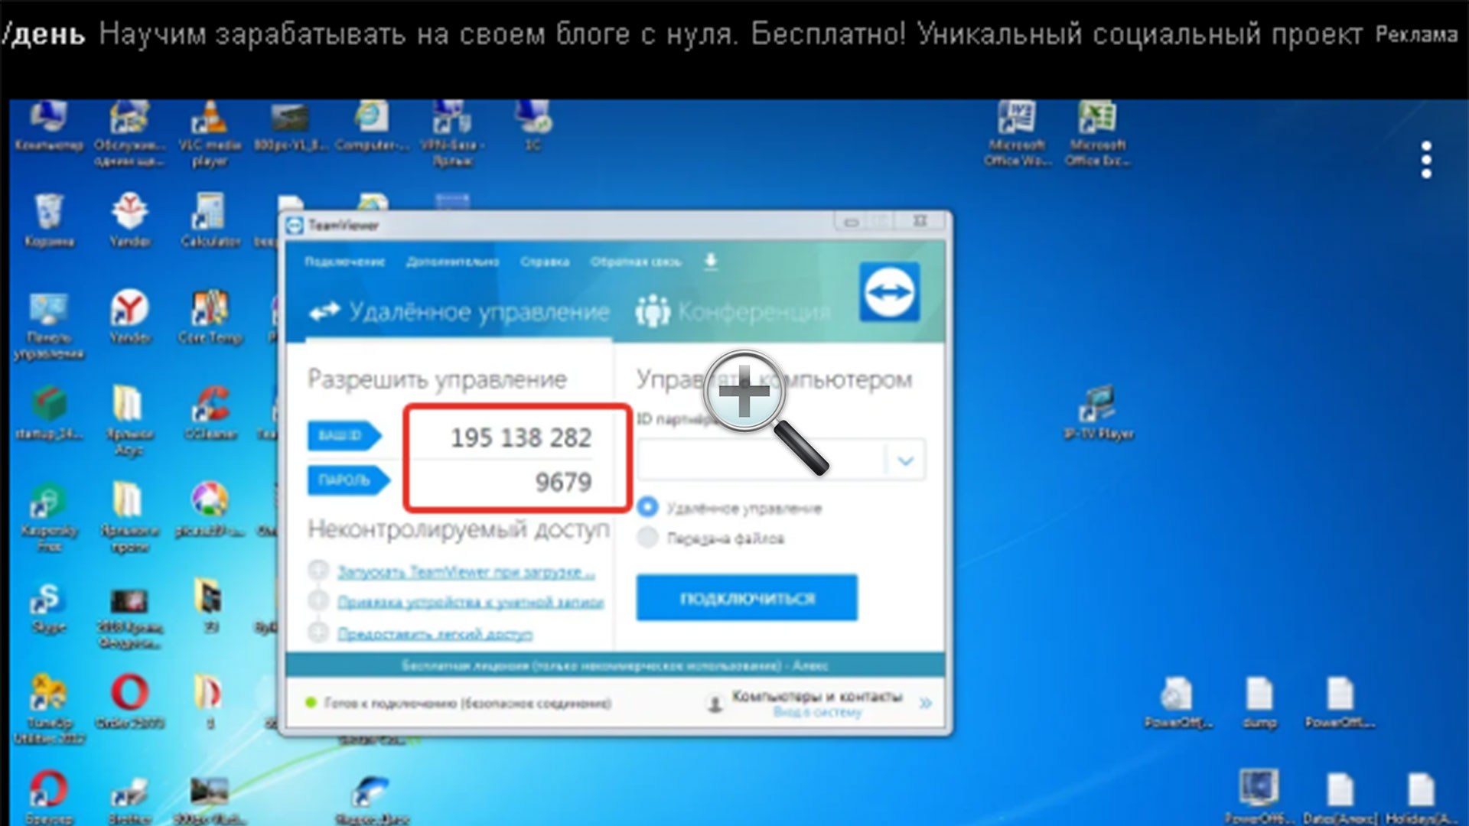
Task: Click the password value 9679
Action: pyautogui.click(x=563, y=482)
